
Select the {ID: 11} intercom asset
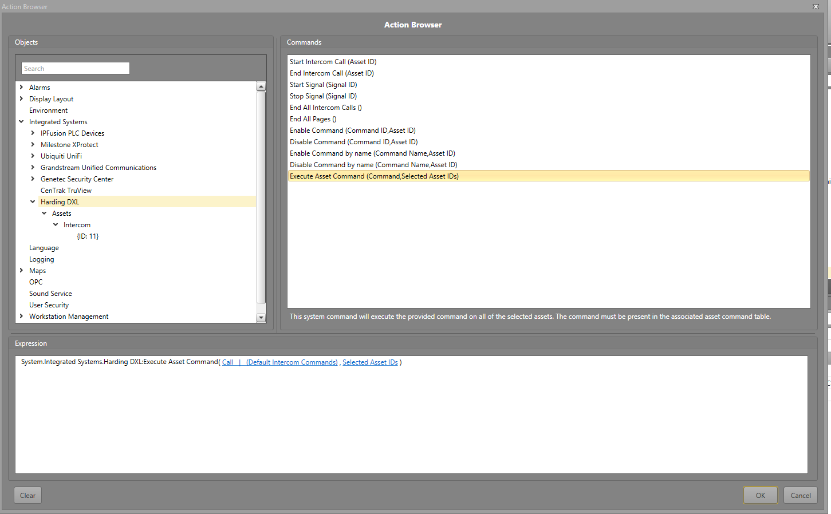point(88,236)
